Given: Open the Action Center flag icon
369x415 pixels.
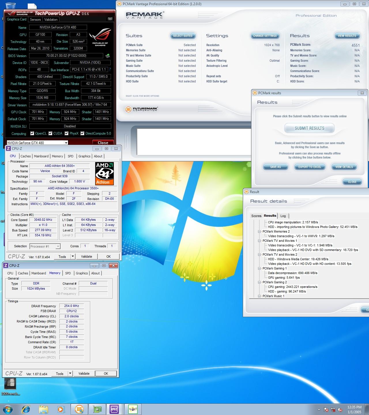Looking at the screenshot, I should (x=326, y=410).
